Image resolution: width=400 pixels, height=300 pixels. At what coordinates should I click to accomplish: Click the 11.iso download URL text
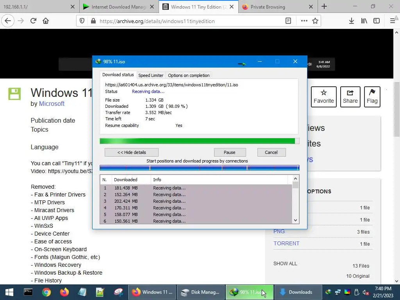171,85
